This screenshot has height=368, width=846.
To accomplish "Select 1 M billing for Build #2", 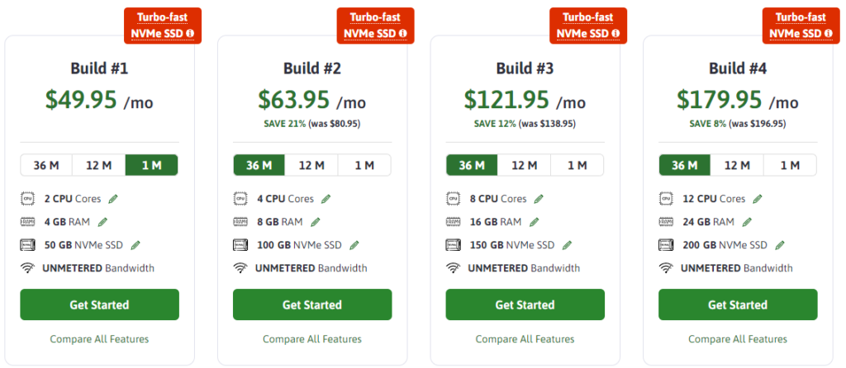I will [x=364, y=165].
